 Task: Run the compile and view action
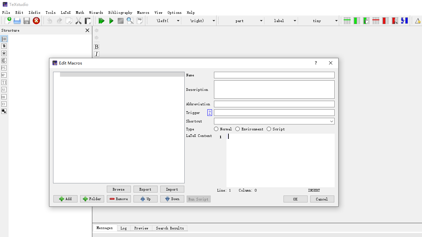pyautogui.click(x=102, y=20)
